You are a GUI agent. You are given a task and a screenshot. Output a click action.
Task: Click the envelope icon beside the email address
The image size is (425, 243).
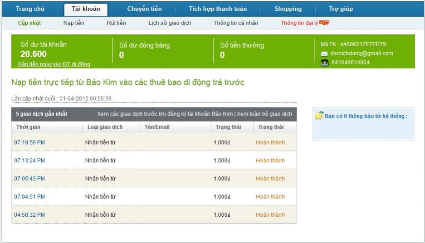click(324, 53)
